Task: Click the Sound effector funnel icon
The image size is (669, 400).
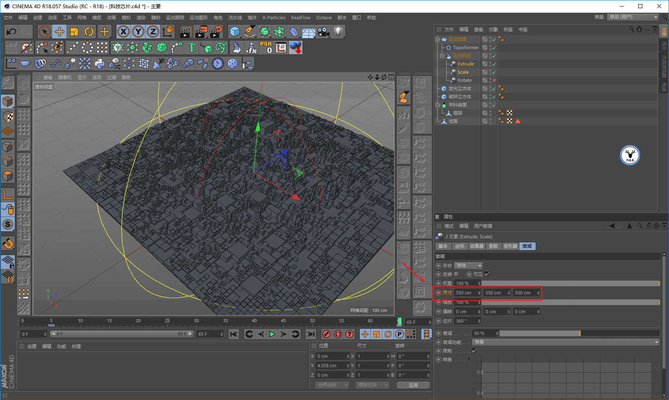Action: (159, 63)
